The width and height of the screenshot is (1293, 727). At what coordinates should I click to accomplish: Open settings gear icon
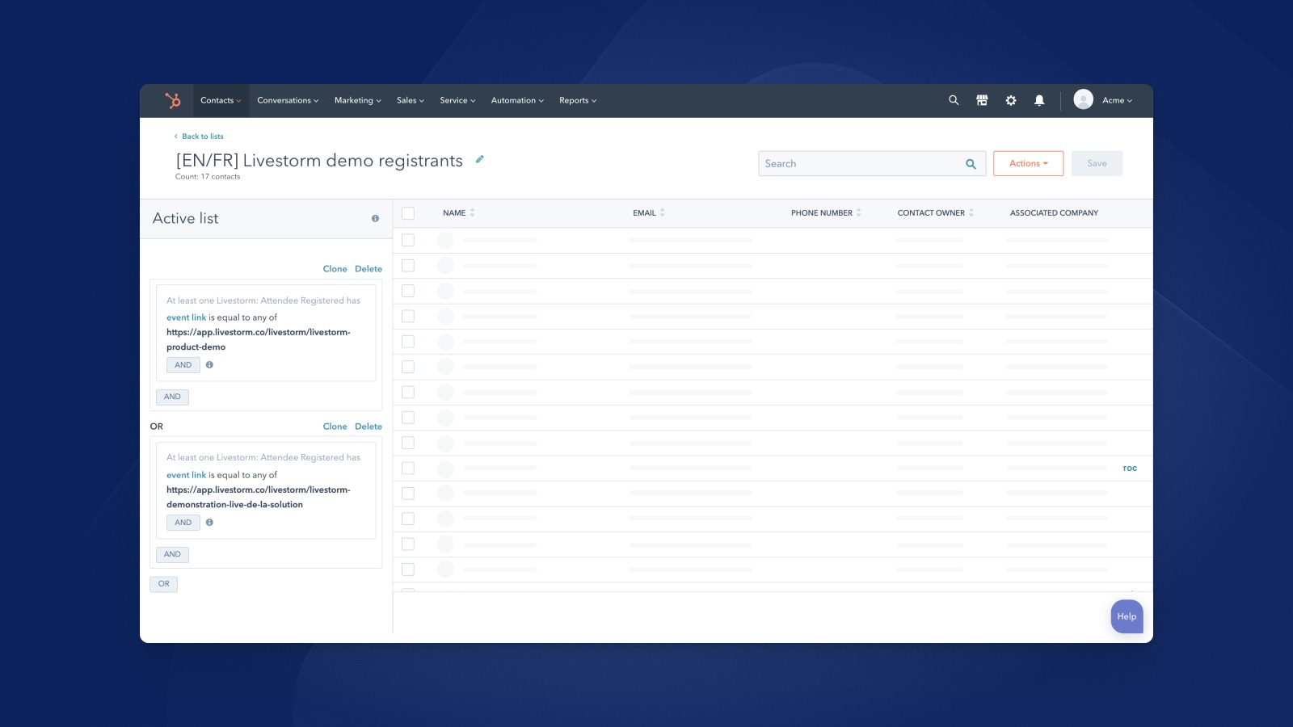(1011, 100)
